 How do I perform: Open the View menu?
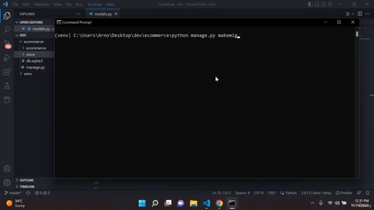tap(58, 4)
